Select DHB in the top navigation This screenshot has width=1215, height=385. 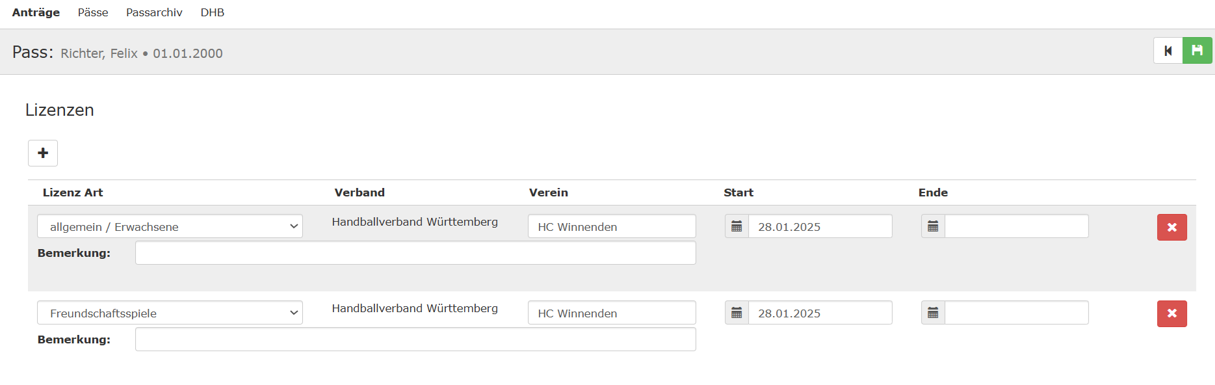pos(213,12)
